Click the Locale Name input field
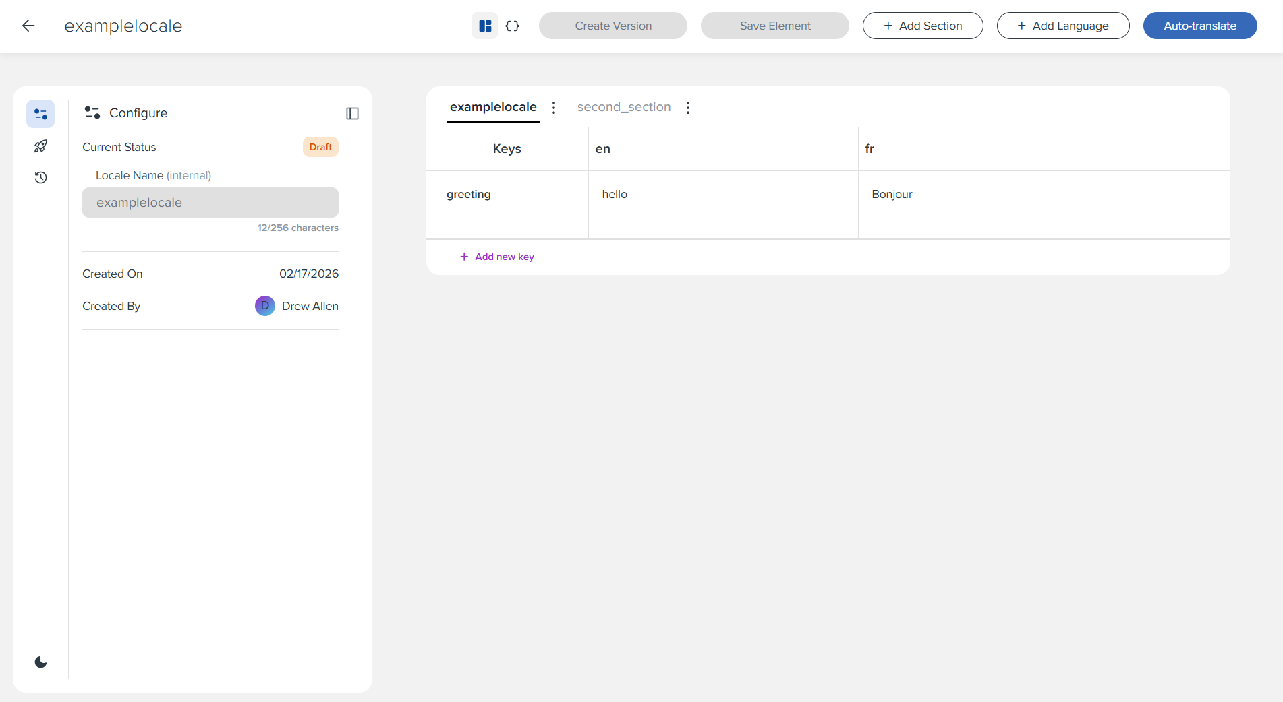The image size is (1283, 702). 210,202
